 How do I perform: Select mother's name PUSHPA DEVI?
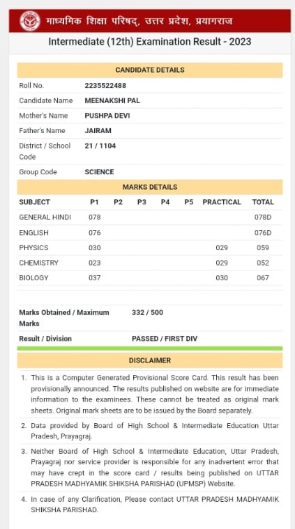[x=107, y=116]
